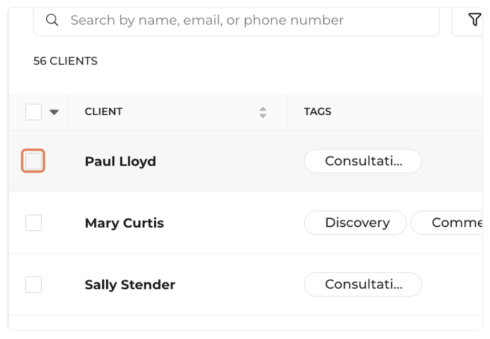
Task: Click Sally Stender's Consultati... tag
Action: point(363,285)
